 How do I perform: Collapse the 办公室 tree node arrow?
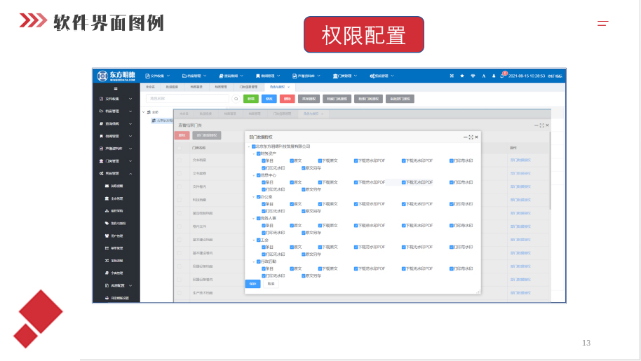click(253, 197)
